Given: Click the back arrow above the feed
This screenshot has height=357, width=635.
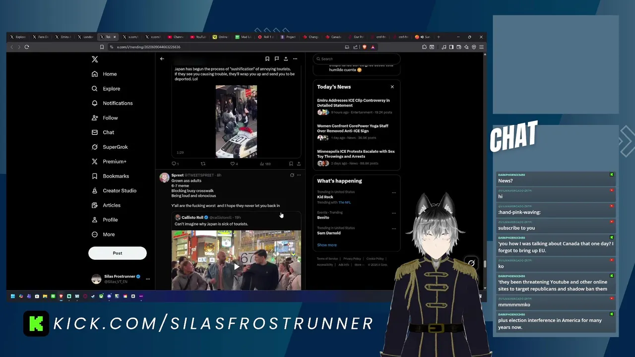Looking at the screenshot, I should point(162,59).
